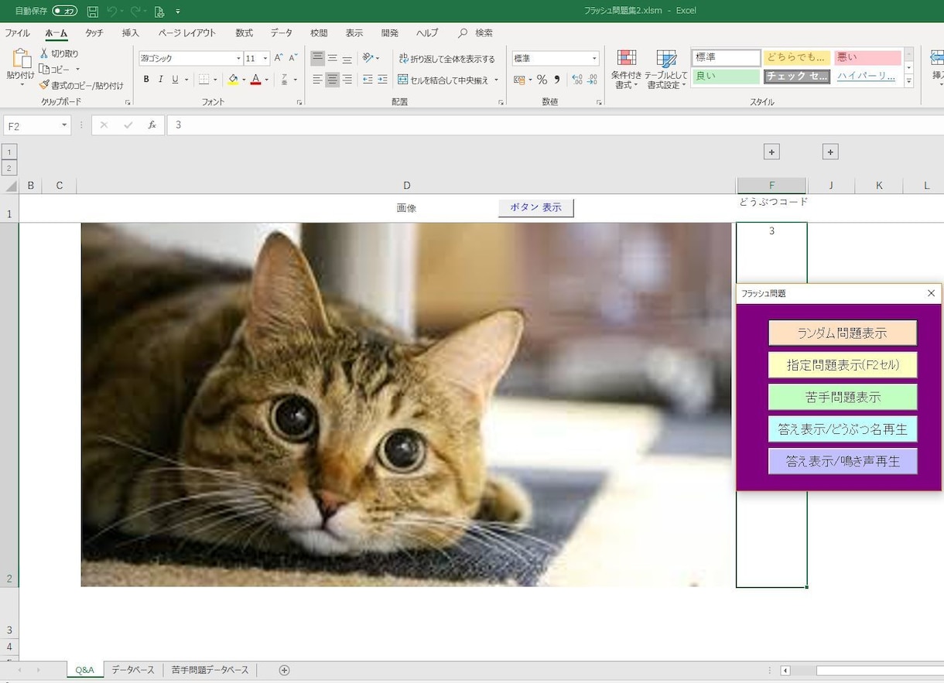Click the fill color bucket icon
944x683 pixels.
[233, 79]
